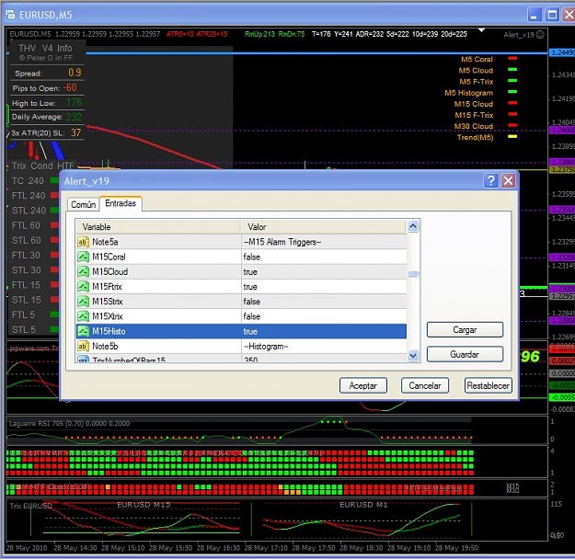Click the M15Histo boolean variable icon
Screen dimensions: 575x560
tap(83, 331)
